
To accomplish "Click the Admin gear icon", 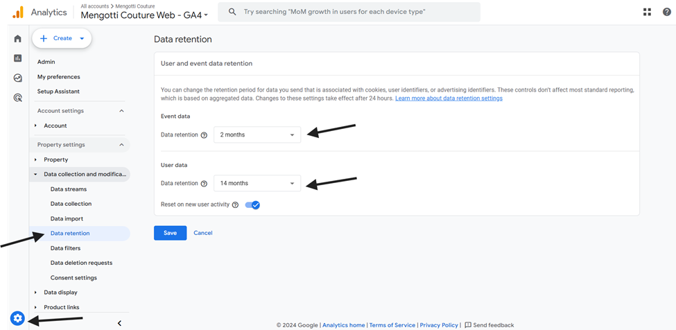I will coord(17,318).
